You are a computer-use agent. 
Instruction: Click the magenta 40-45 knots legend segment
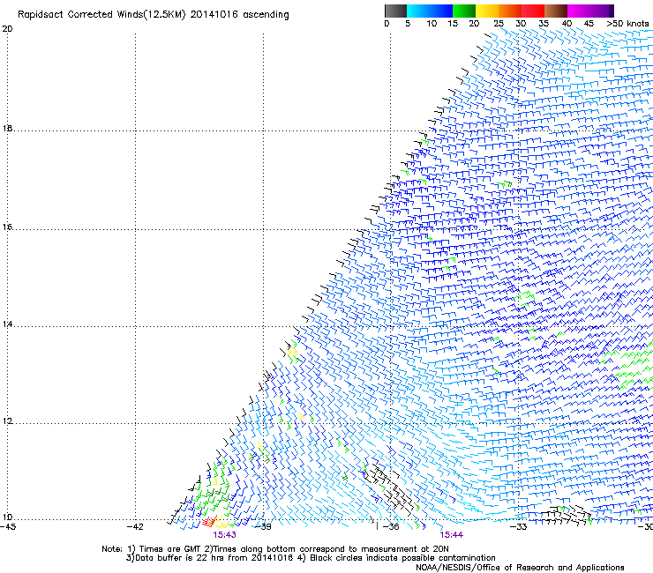579,11
